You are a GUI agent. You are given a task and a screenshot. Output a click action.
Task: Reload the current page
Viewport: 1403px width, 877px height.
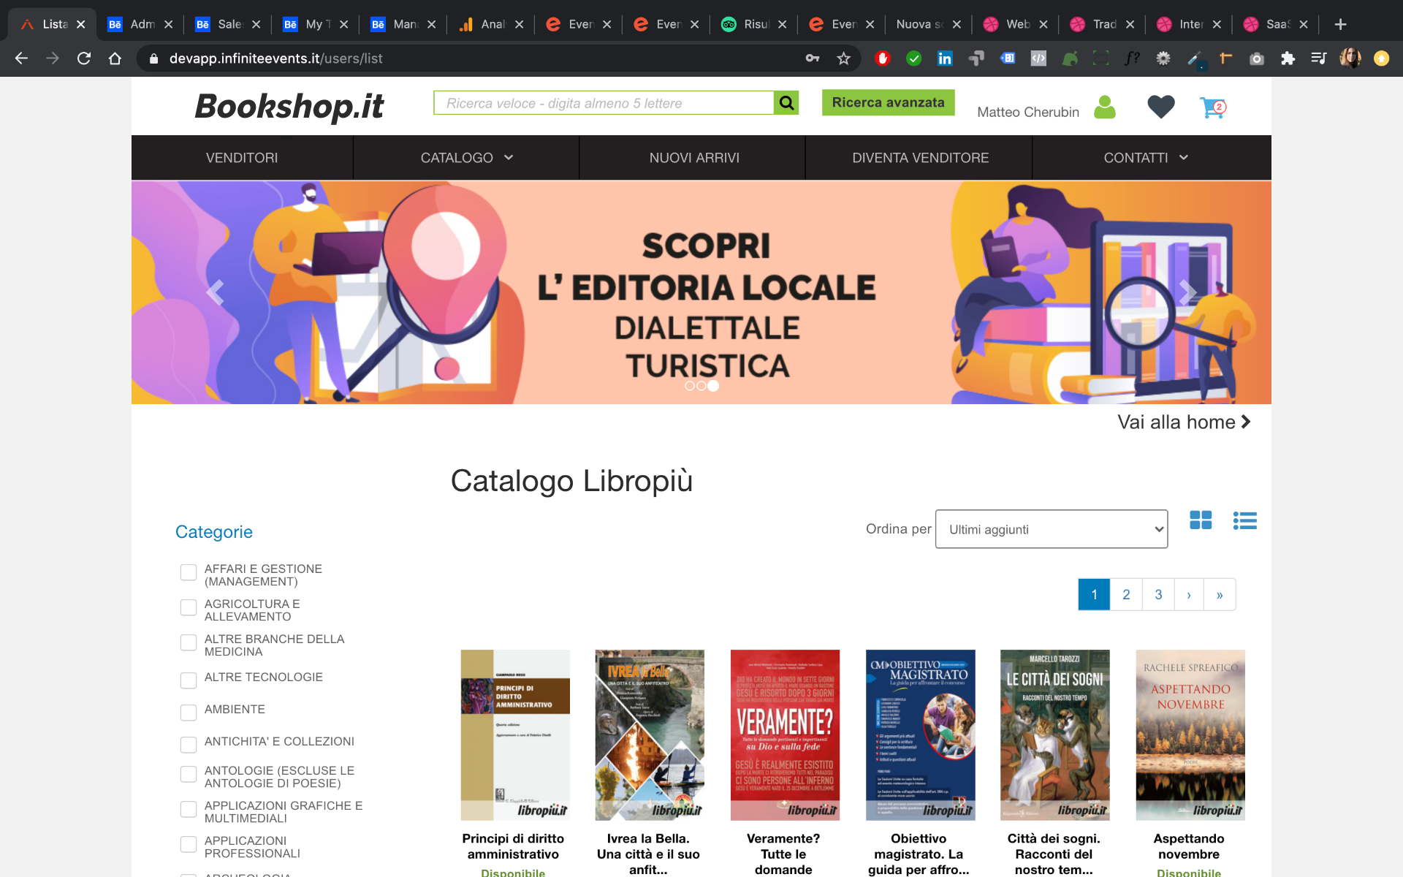84,58
